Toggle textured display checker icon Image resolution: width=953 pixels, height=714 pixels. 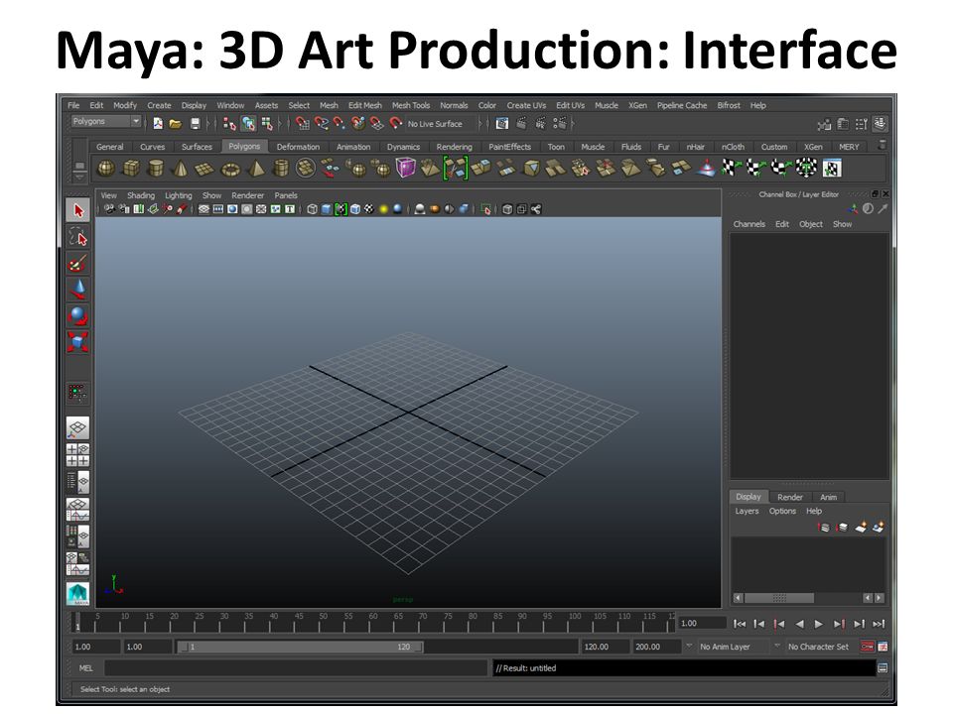tap(369, 209)
